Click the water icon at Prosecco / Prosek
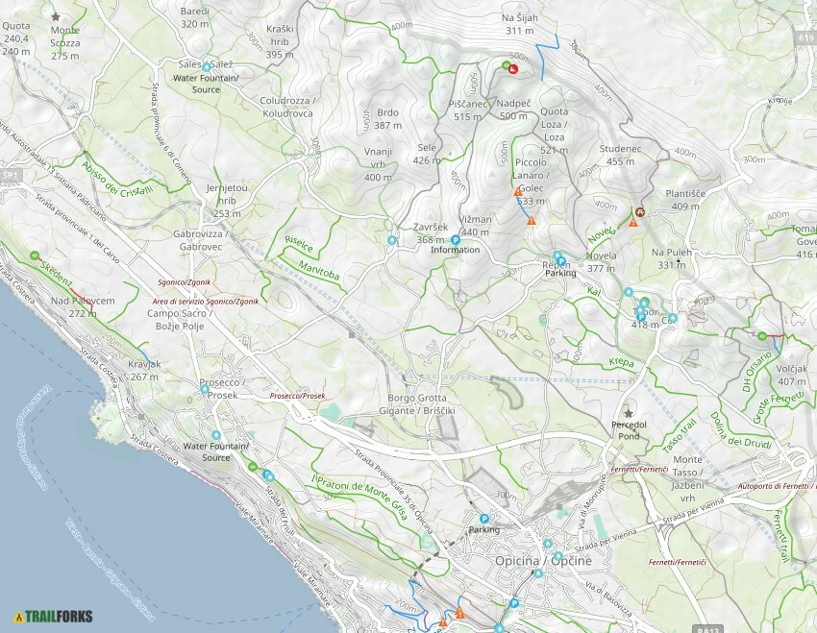Viewport: 817px width, 633px height. 205,389
